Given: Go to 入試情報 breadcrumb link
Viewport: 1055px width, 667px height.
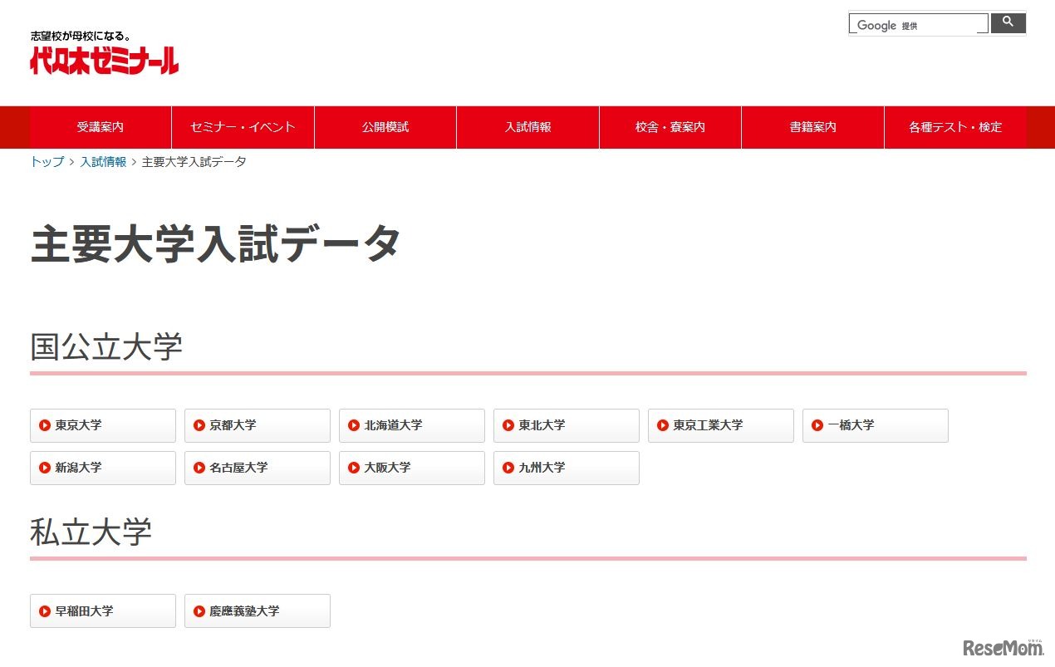Looking at the screenshot, I should click(103, 162).
